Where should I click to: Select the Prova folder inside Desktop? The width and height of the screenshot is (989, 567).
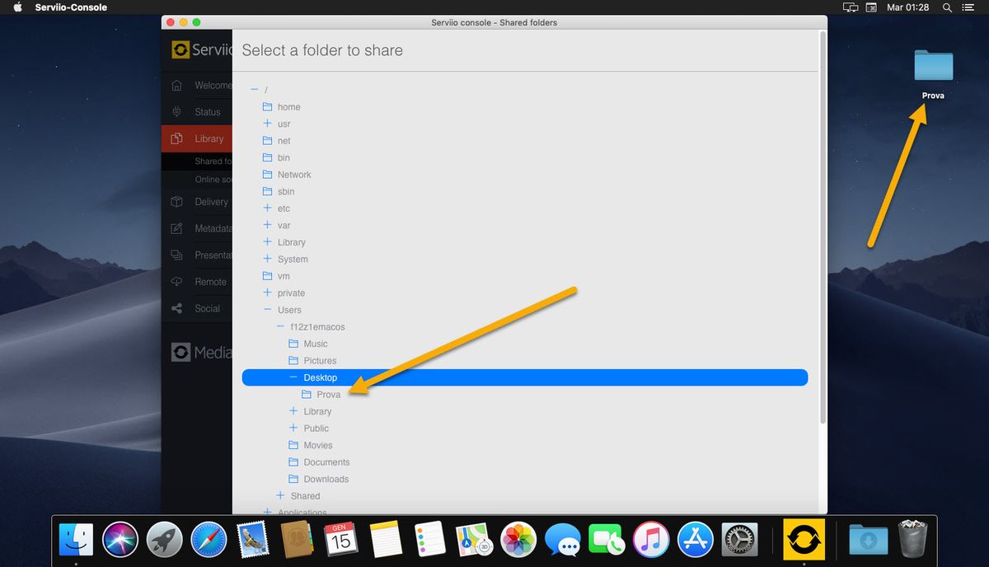(327, 394)
